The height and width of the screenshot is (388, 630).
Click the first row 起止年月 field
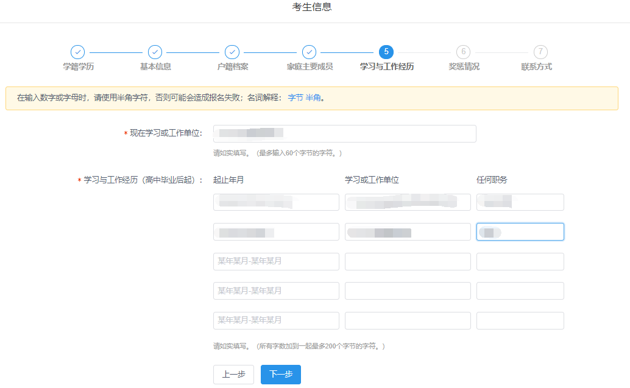276,202
